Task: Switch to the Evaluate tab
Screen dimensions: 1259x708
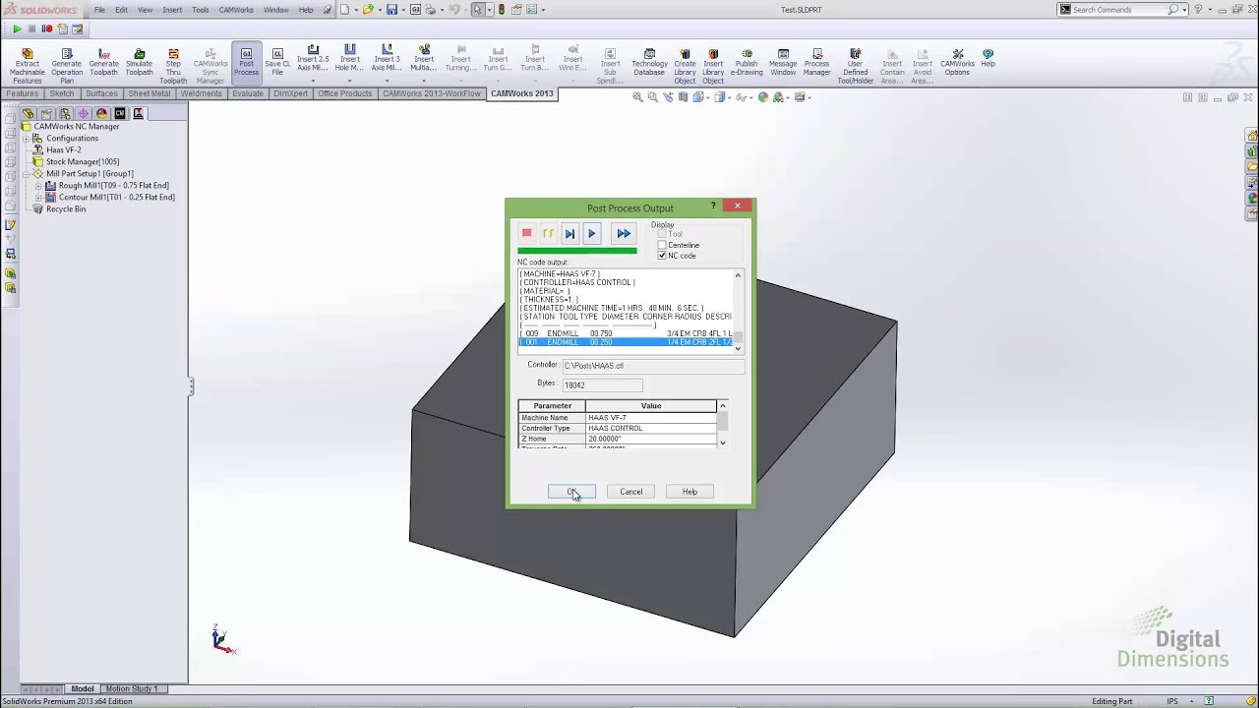Action: tap(248, 93)
